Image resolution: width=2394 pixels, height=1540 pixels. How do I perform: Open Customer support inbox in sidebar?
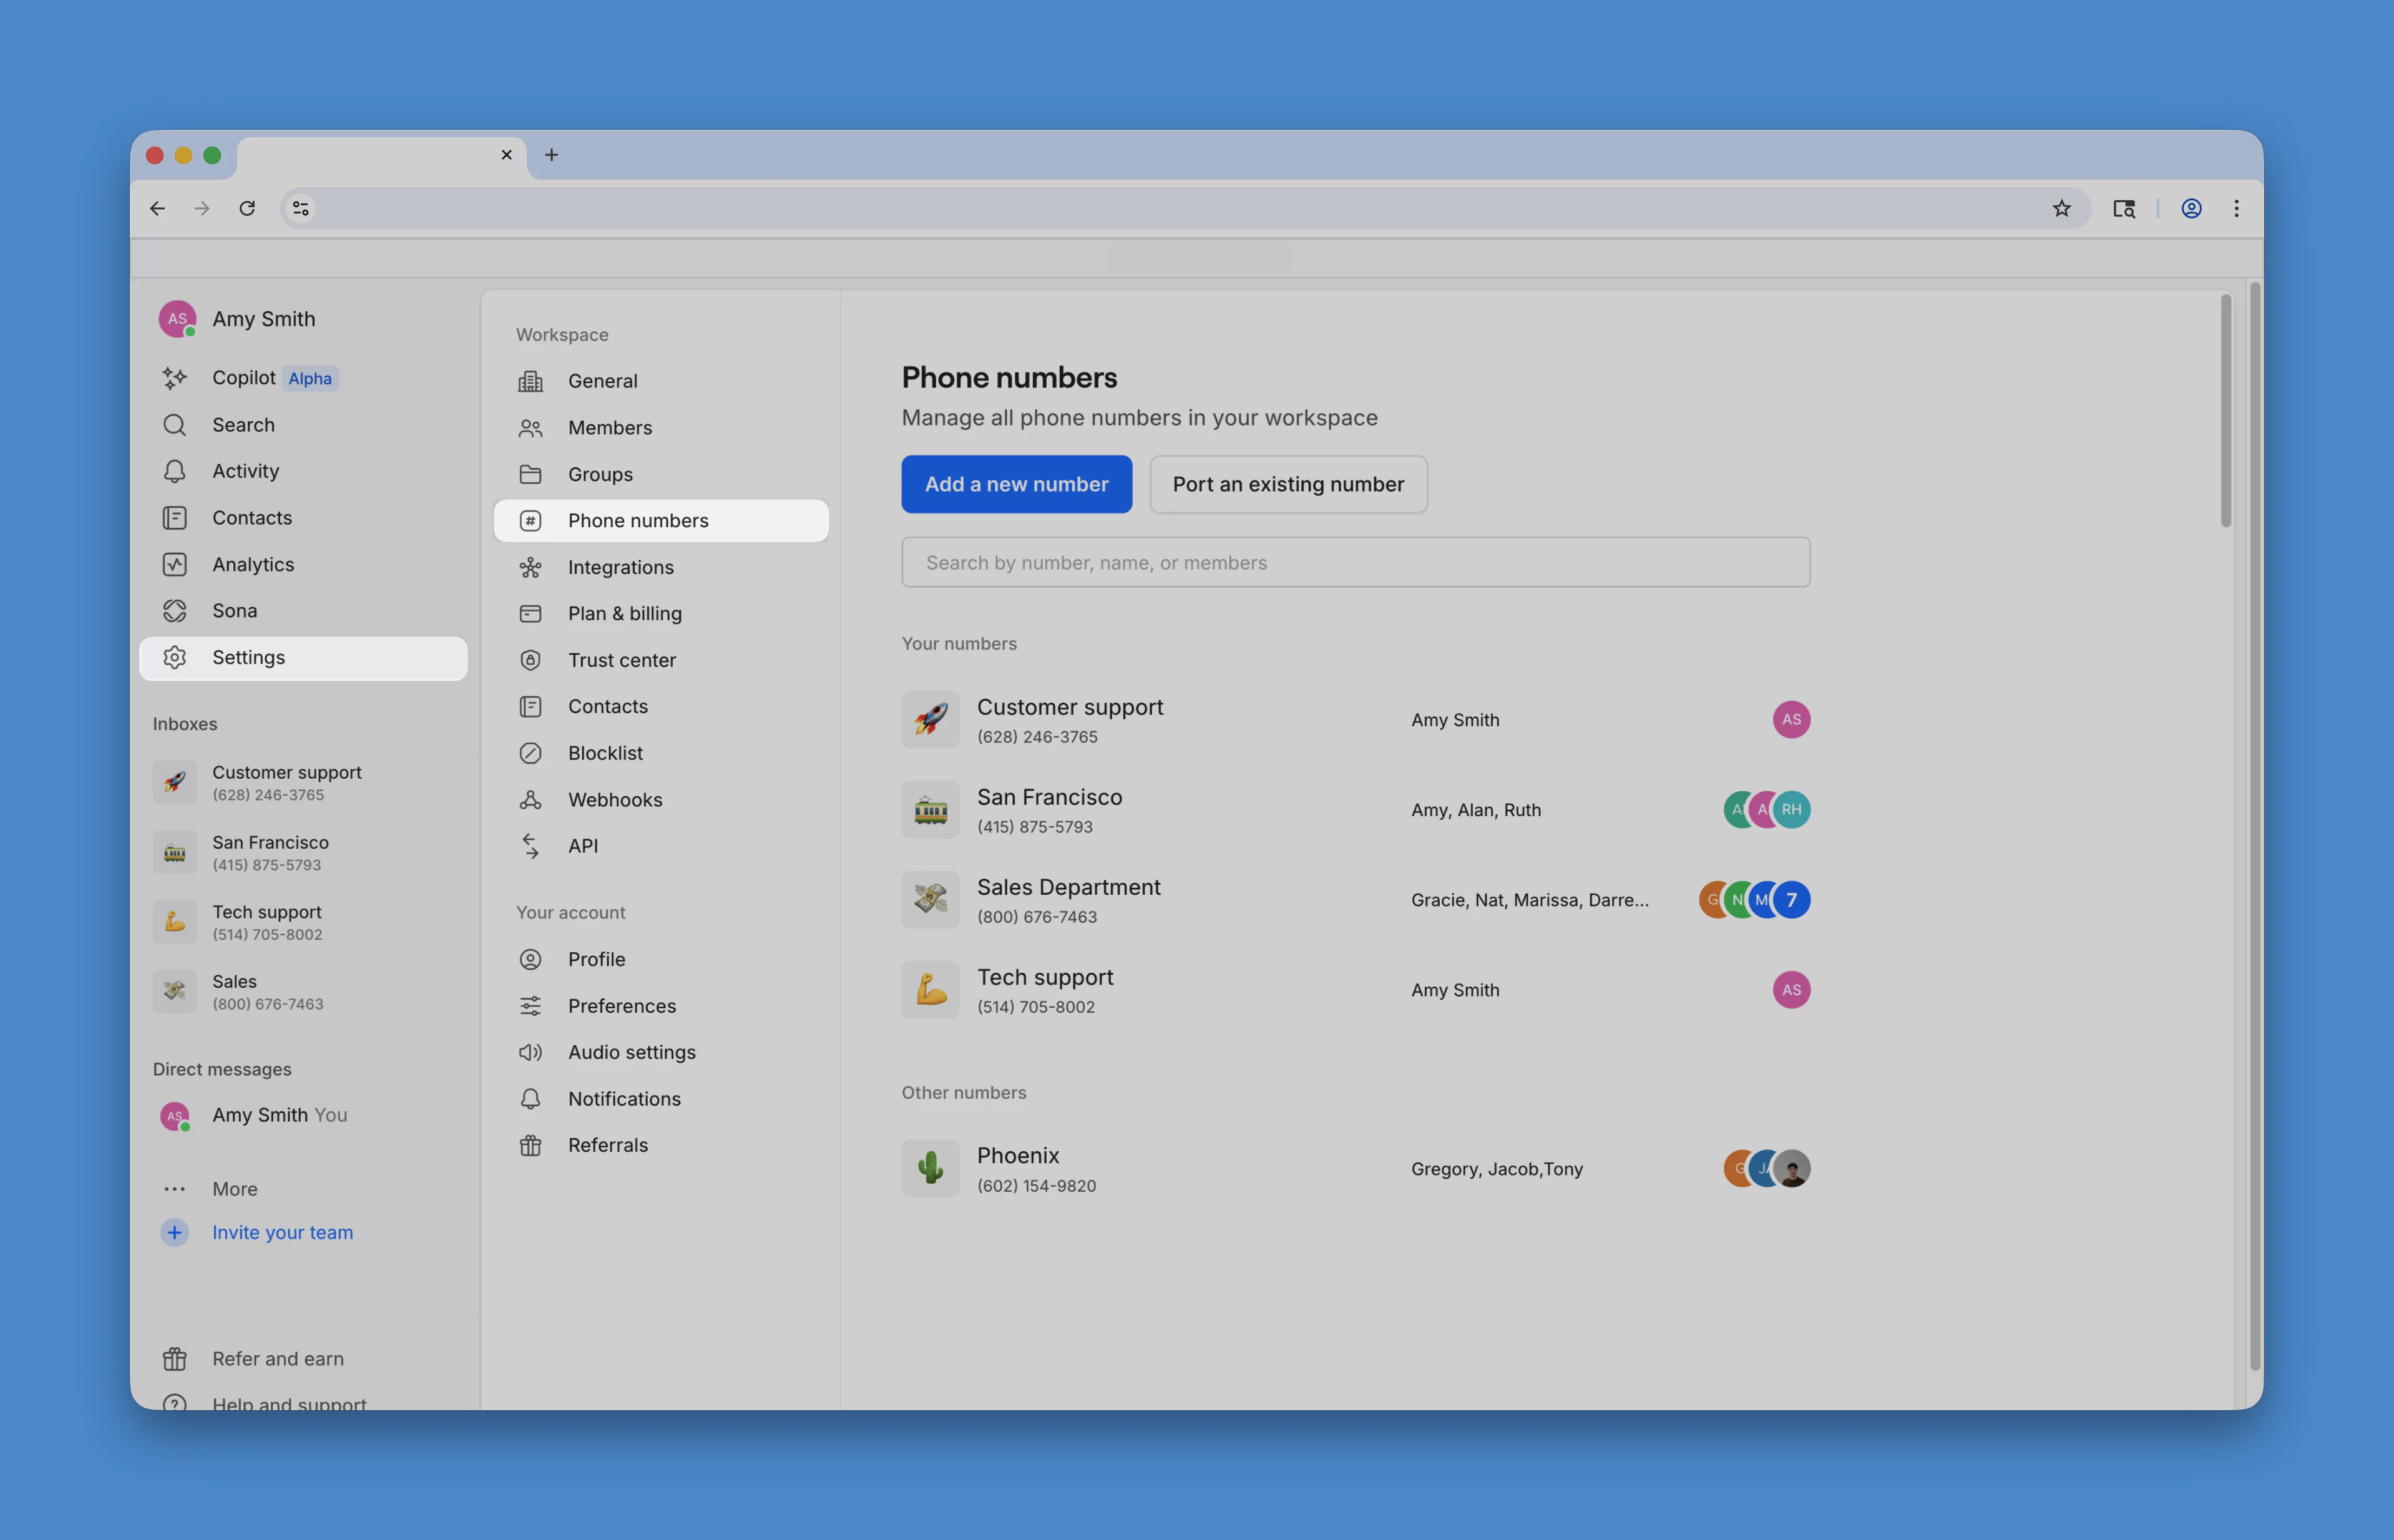(303, 783)
